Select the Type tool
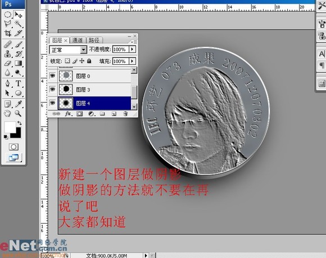 point(19,83)
